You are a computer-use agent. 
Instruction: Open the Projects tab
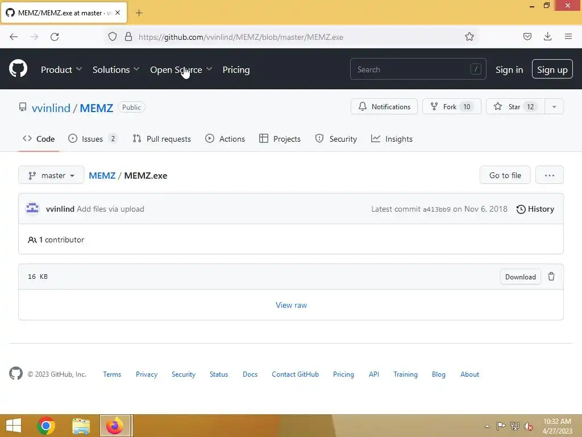tap(280, 139)
